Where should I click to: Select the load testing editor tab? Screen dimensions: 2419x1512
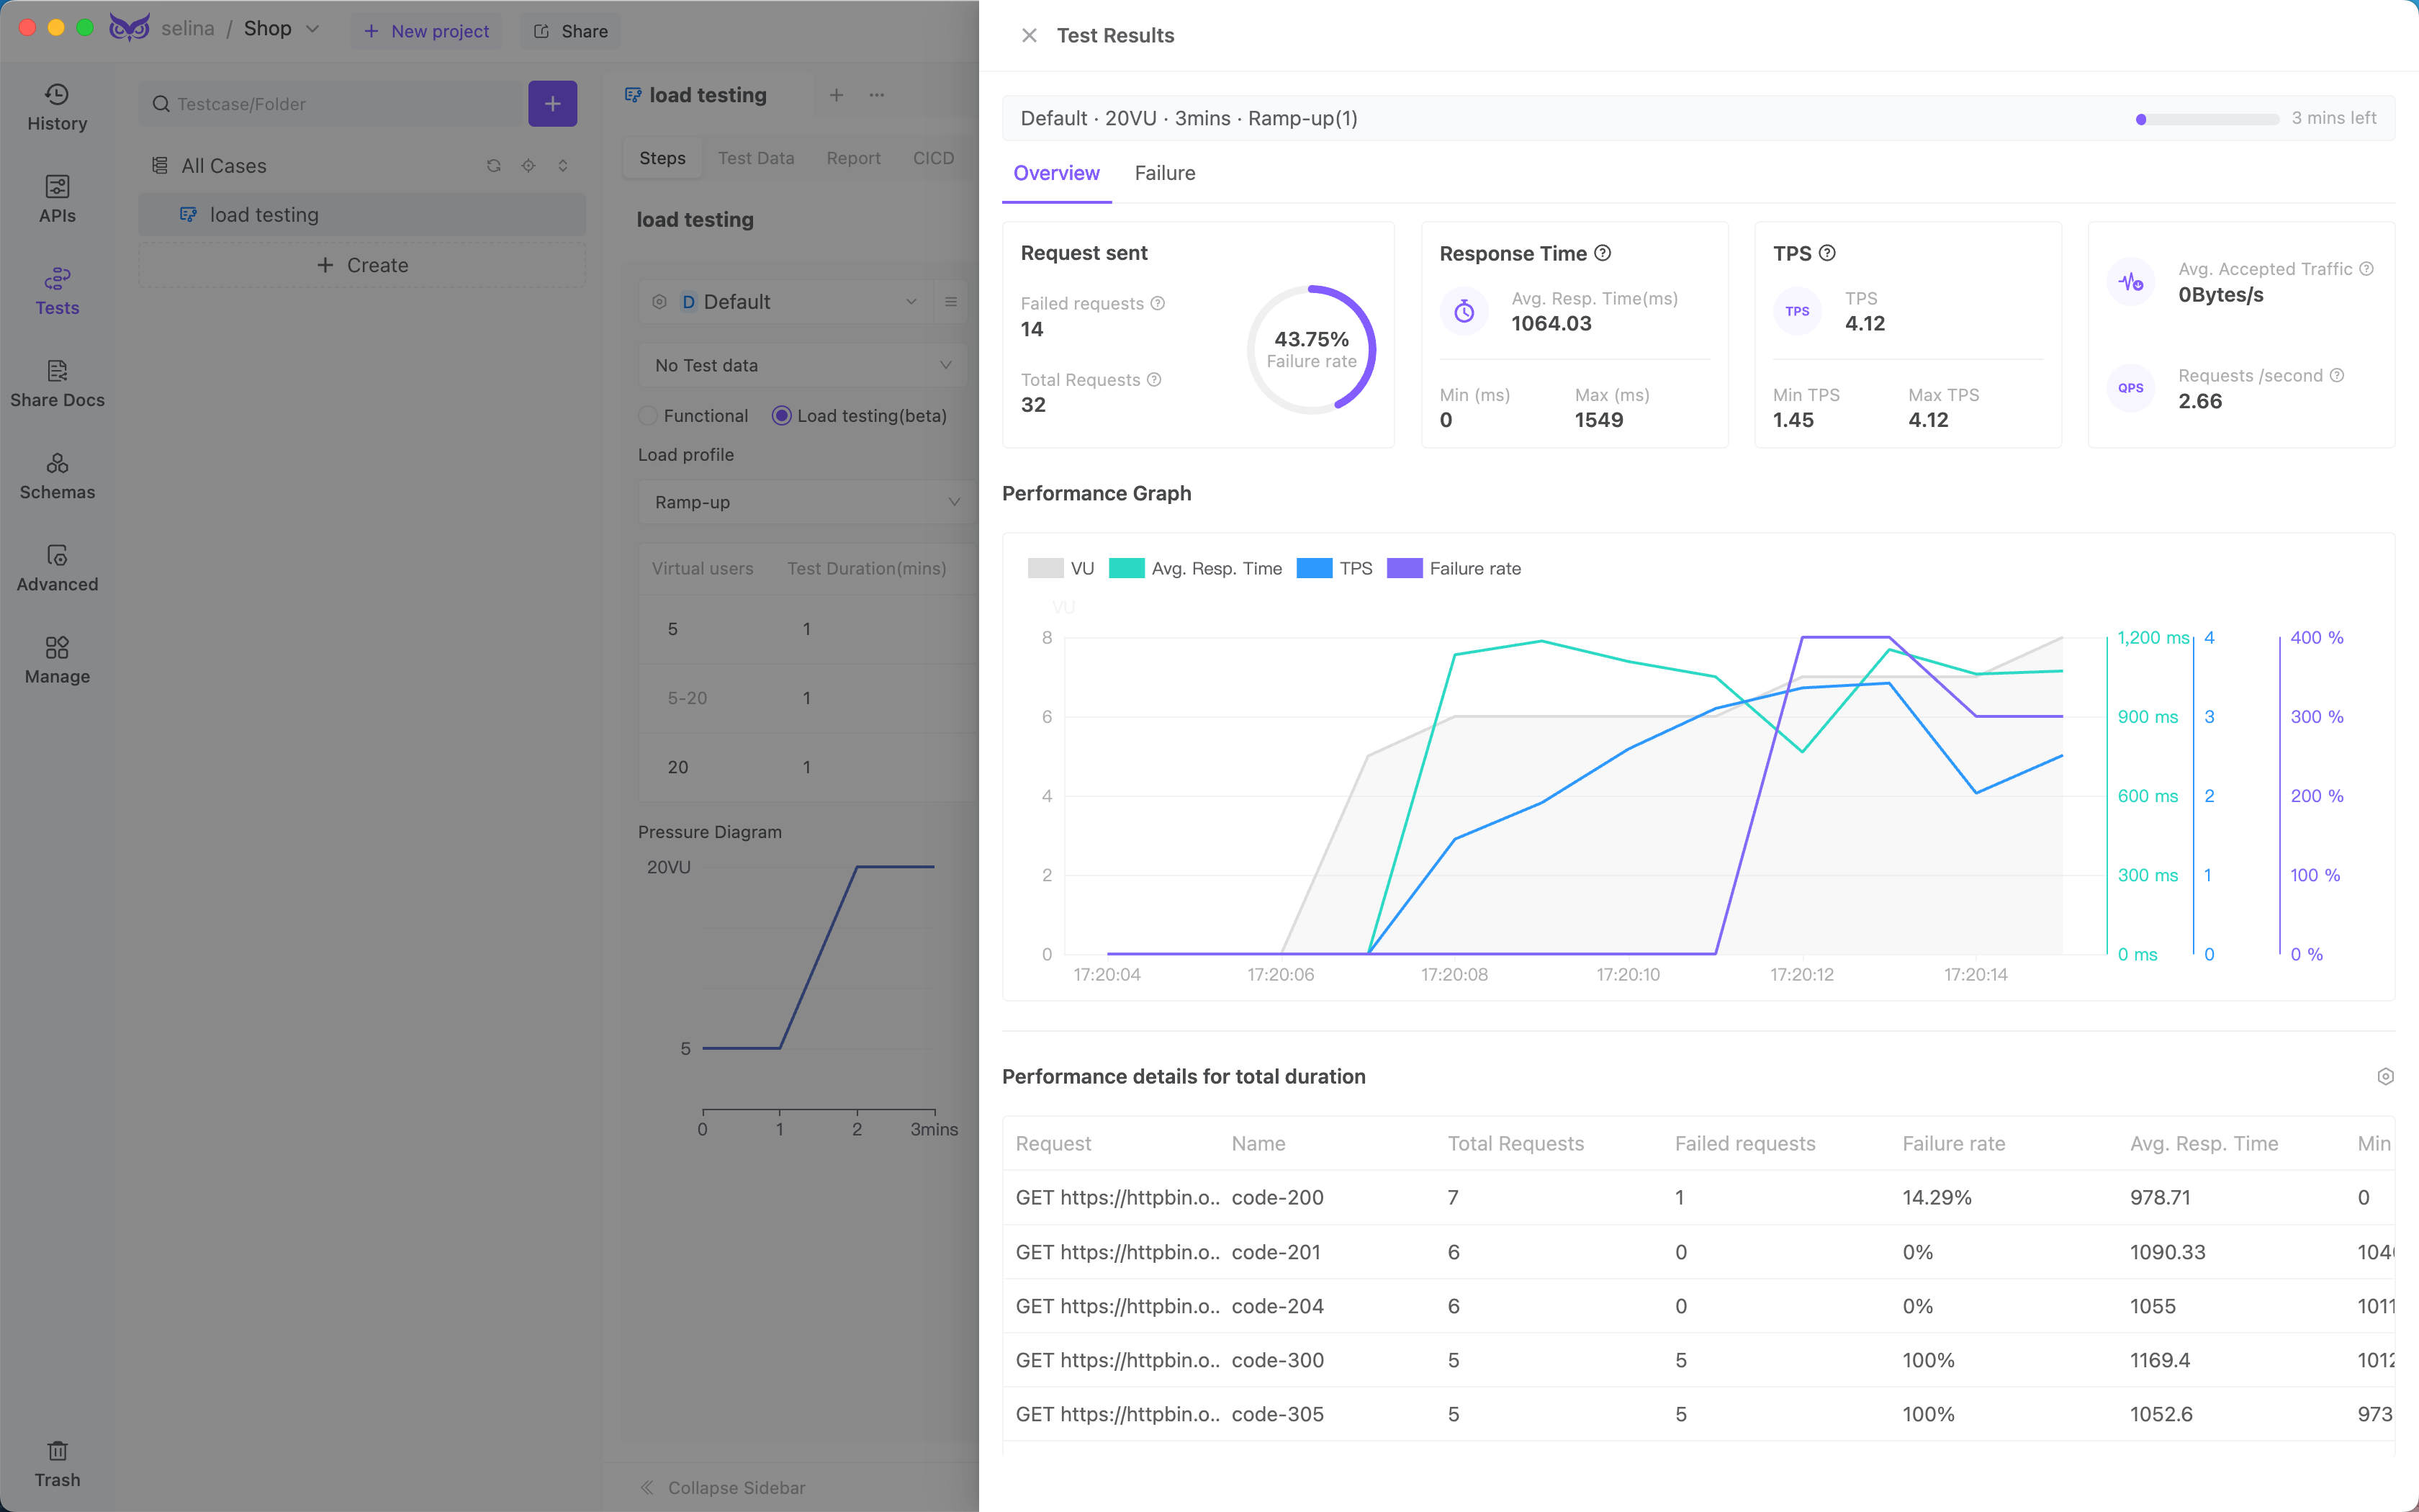point(708,95)
